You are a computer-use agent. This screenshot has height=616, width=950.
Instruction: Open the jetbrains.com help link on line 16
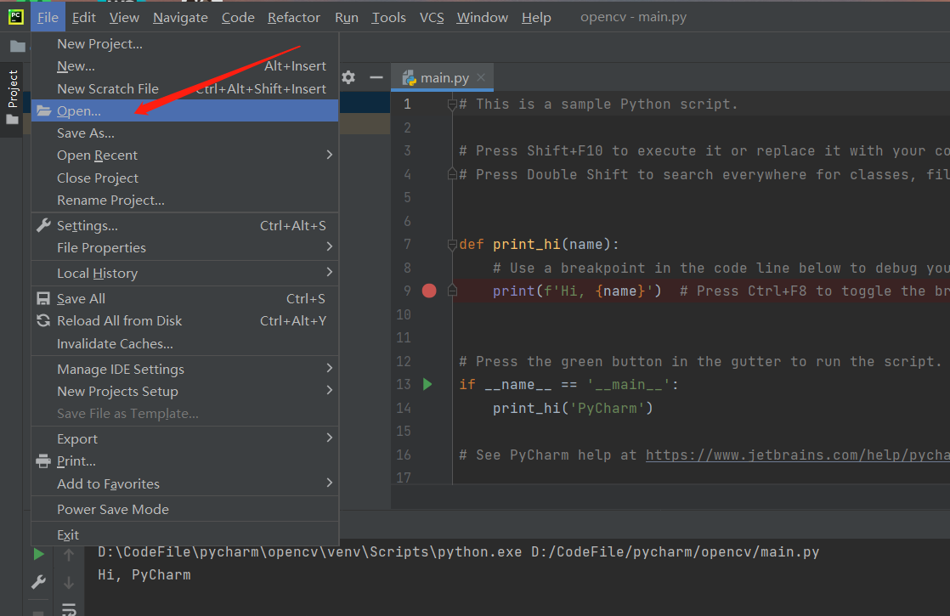pyautogui.click(x=797, y=455)
